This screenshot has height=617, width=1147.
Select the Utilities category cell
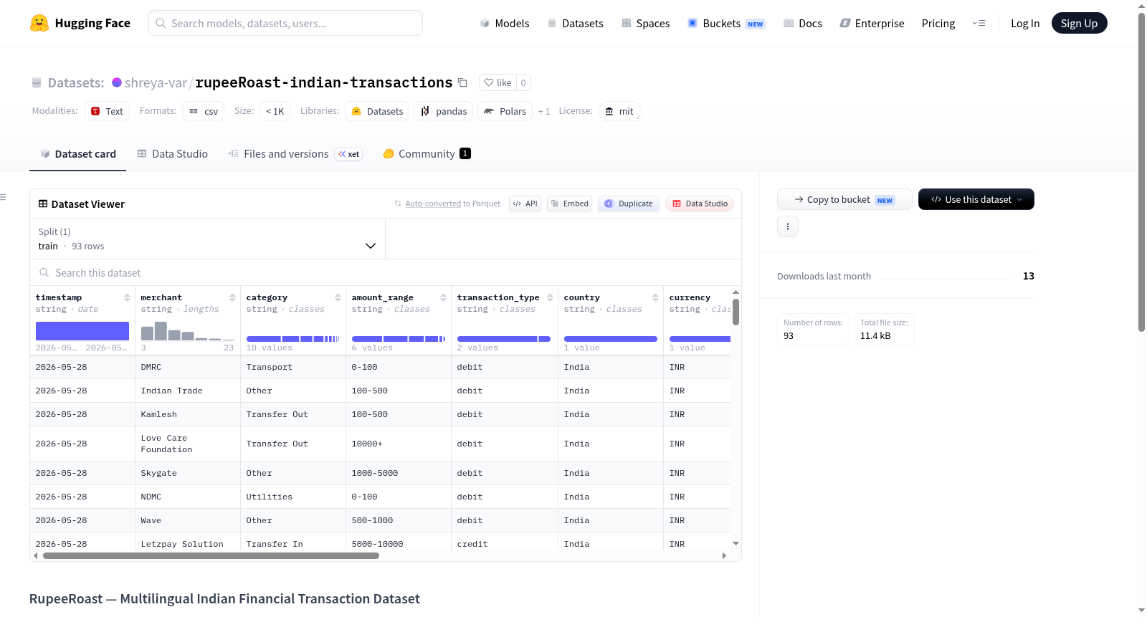pos(293,497)
